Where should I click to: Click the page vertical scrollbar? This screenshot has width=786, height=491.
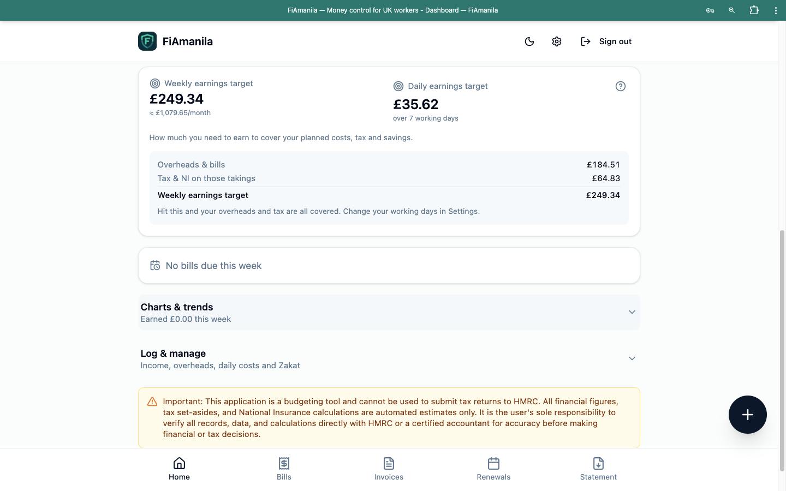[782, 350]
